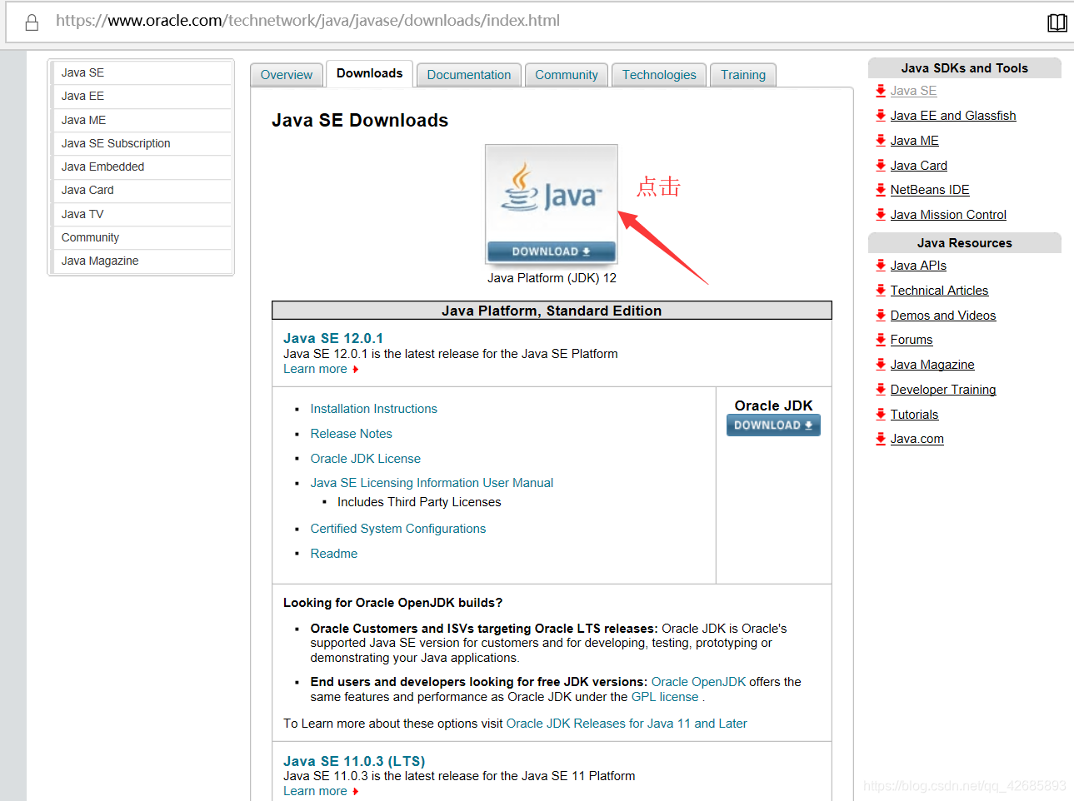This screenshot has width=1074, height=801.
Task: Click Learn more under Java SE 12.0.1
Action: click(315, 369)
